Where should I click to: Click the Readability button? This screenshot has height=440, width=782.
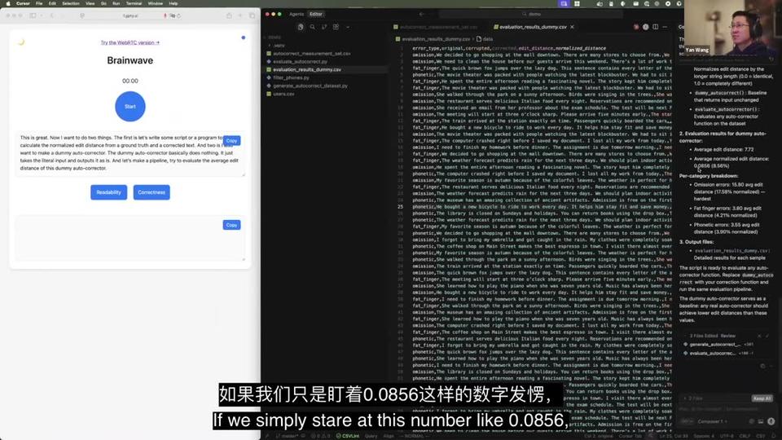click(x=108, y=192)
